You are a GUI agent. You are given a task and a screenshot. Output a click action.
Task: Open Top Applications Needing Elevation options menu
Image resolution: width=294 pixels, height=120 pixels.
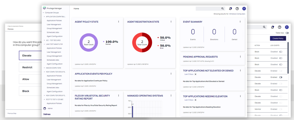click(240, 96)
